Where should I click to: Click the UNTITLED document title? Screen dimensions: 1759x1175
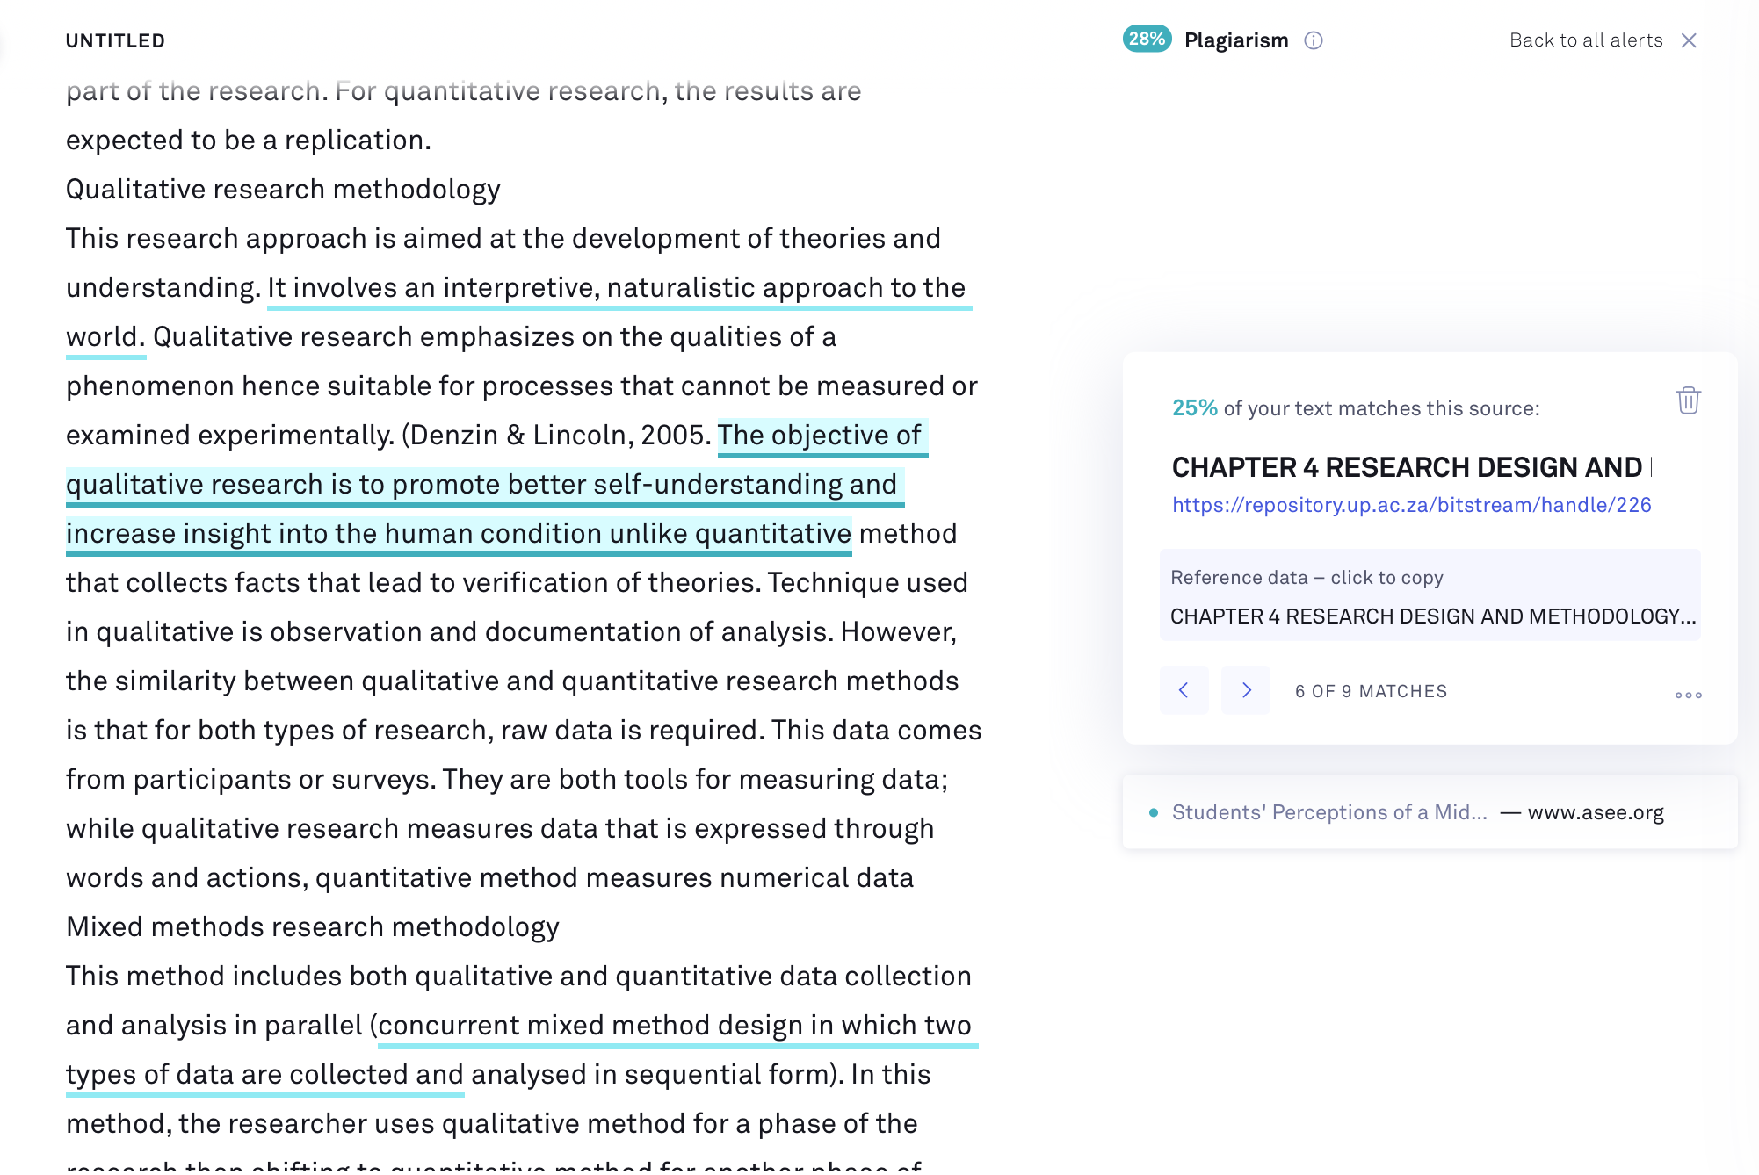click(115, 40)
